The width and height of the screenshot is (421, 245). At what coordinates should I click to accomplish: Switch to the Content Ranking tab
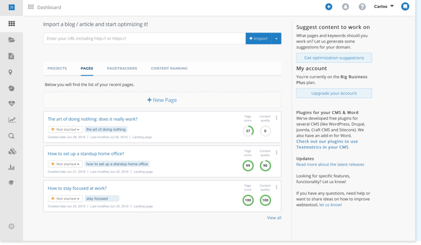click(x=169, y=69)
